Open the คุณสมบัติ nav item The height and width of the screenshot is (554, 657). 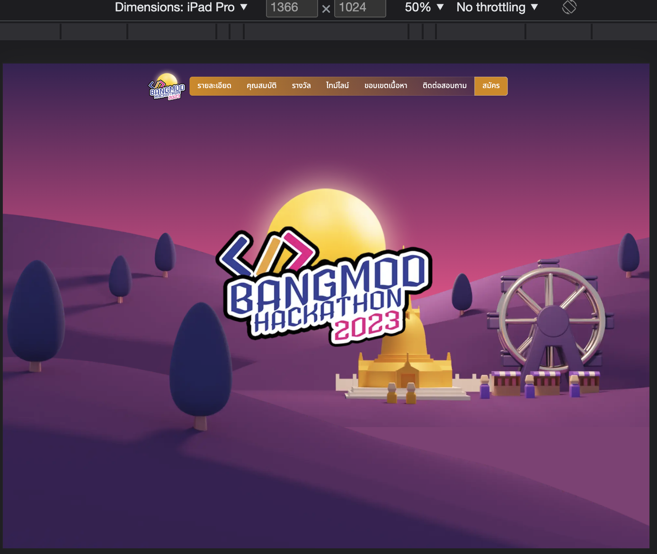[261, 86]
